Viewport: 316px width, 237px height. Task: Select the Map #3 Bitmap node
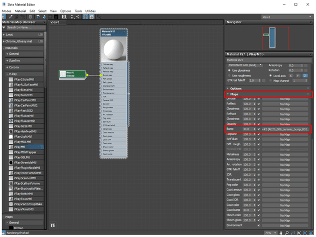coord(73,75)
